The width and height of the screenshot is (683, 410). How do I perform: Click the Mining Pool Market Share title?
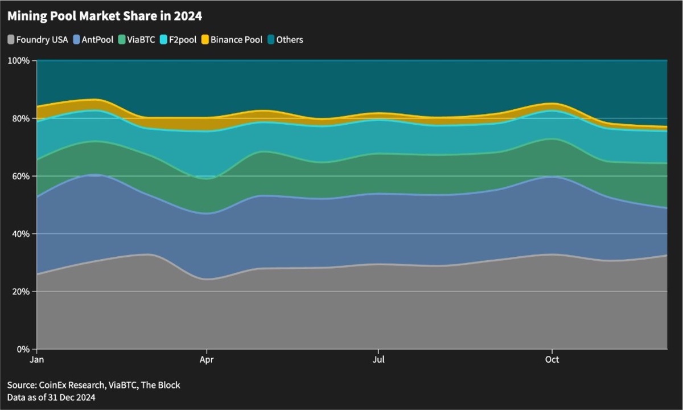pyautogui.click(x=104, y=17)
